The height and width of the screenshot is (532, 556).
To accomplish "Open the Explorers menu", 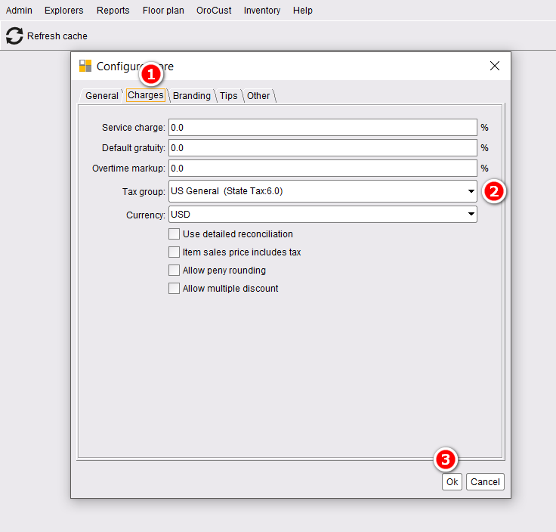I will (63, 11).
